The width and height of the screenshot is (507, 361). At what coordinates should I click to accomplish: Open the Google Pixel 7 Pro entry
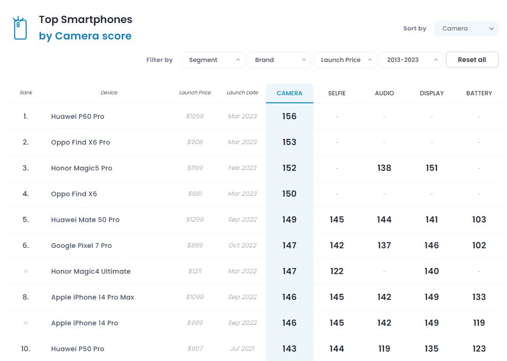click(81, 246)
